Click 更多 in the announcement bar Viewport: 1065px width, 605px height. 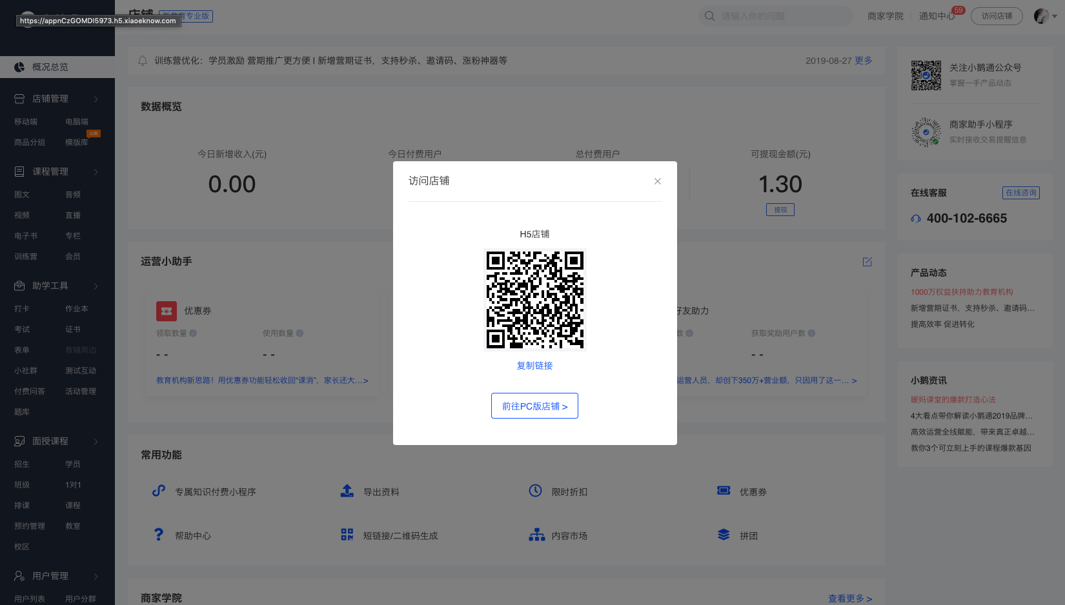coord(864,61)
